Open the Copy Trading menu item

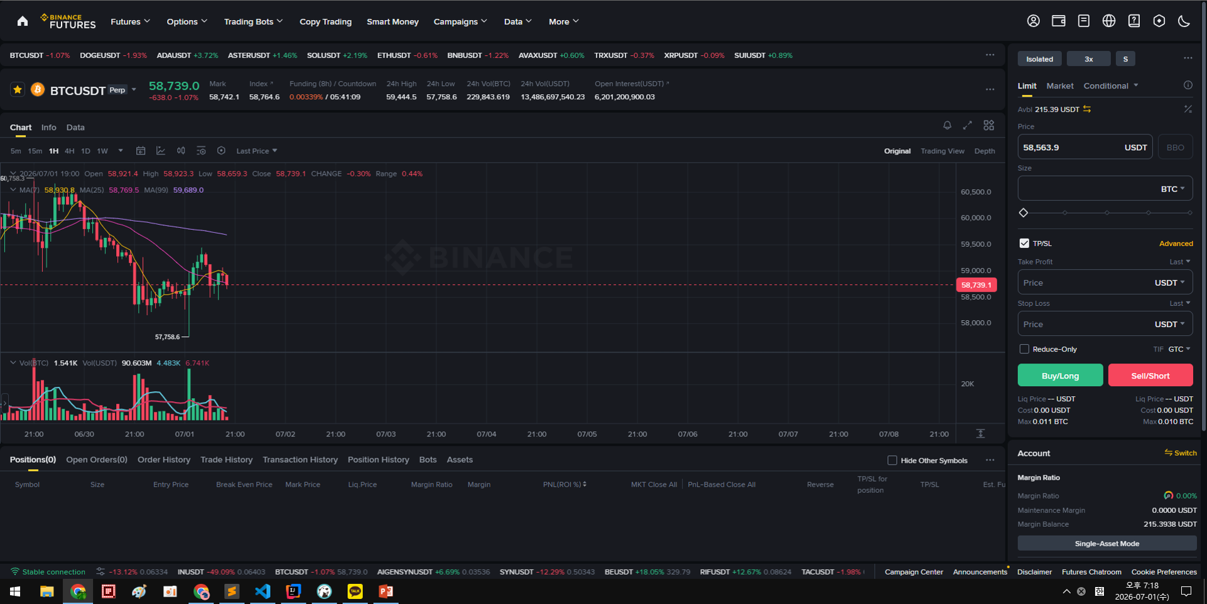[x=325, y=21]
